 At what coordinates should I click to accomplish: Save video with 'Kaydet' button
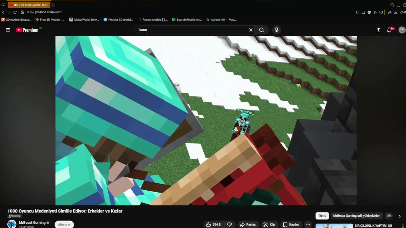291,225
